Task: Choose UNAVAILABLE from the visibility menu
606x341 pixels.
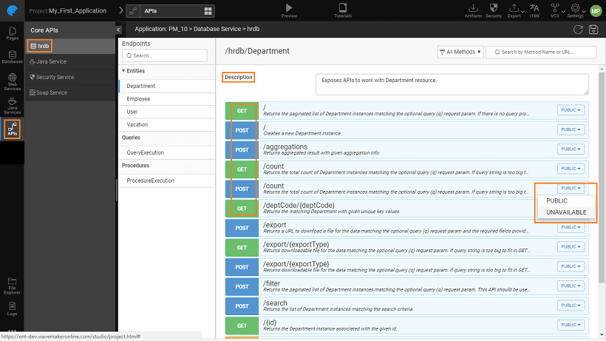Action: (566, 212)
